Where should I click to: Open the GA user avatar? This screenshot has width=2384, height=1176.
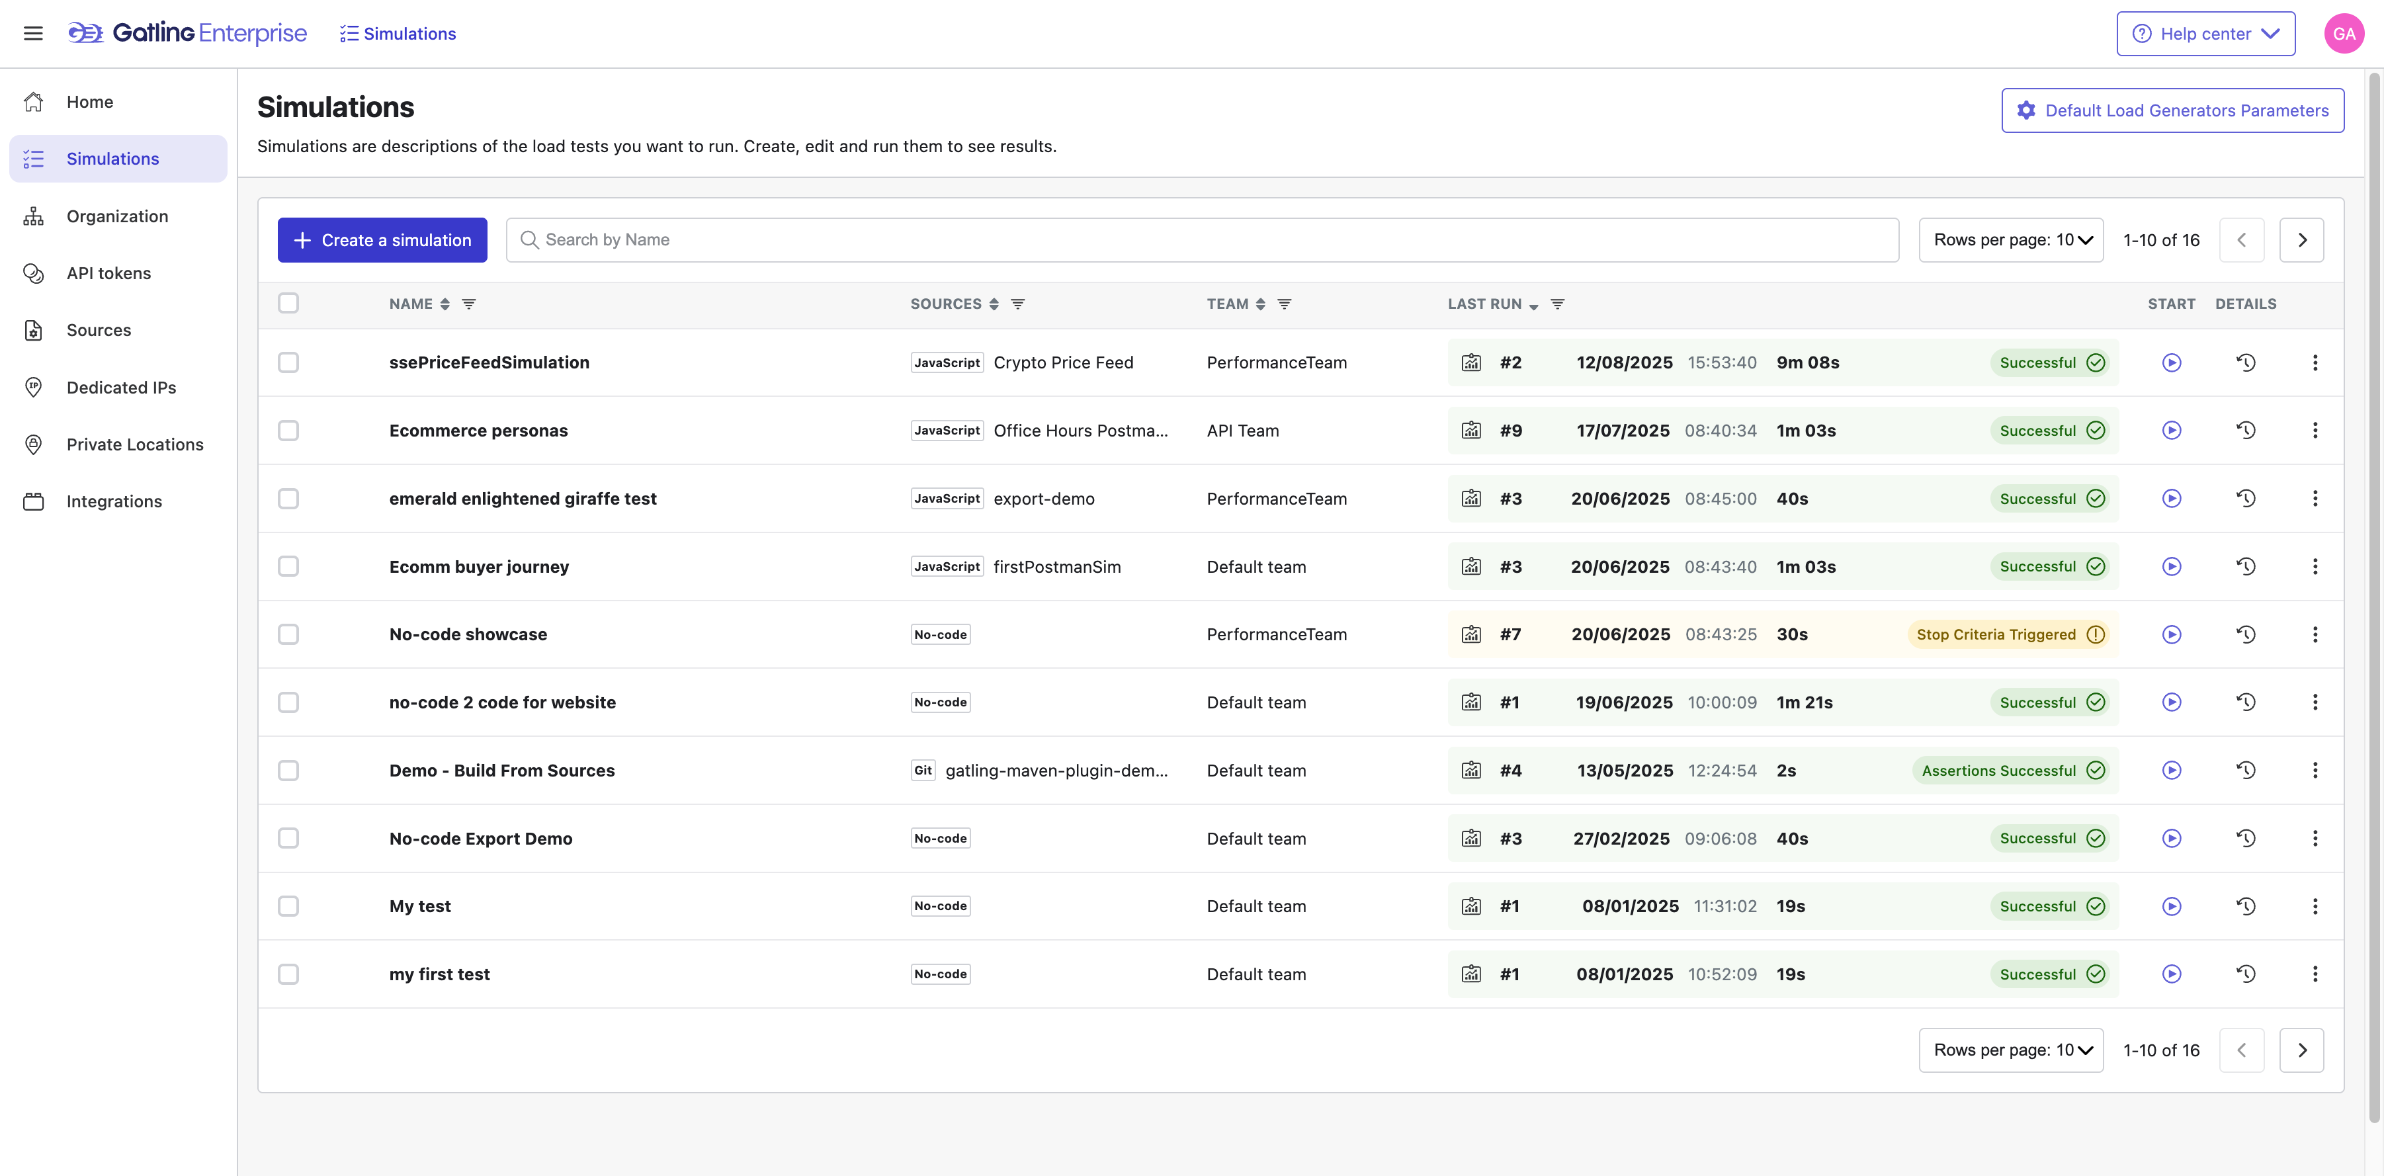click(2343, 33)
